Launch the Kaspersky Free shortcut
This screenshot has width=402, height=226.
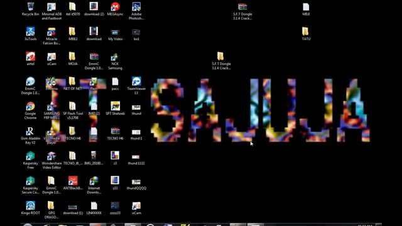point(30,156)
